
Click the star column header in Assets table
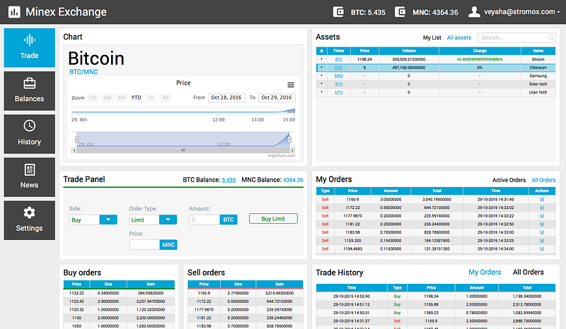pyautogui.click(x=322, y=51)
